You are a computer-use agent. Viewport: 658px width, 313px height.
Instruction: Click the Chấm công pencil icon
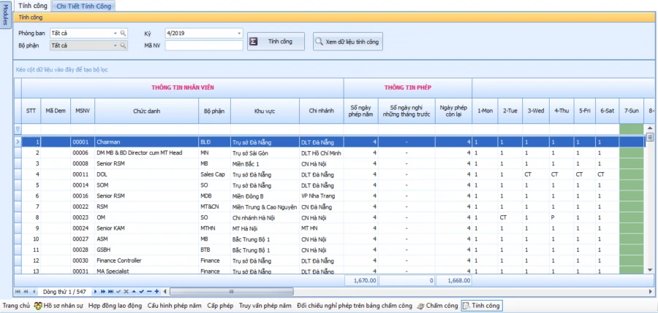pos(420,306)
